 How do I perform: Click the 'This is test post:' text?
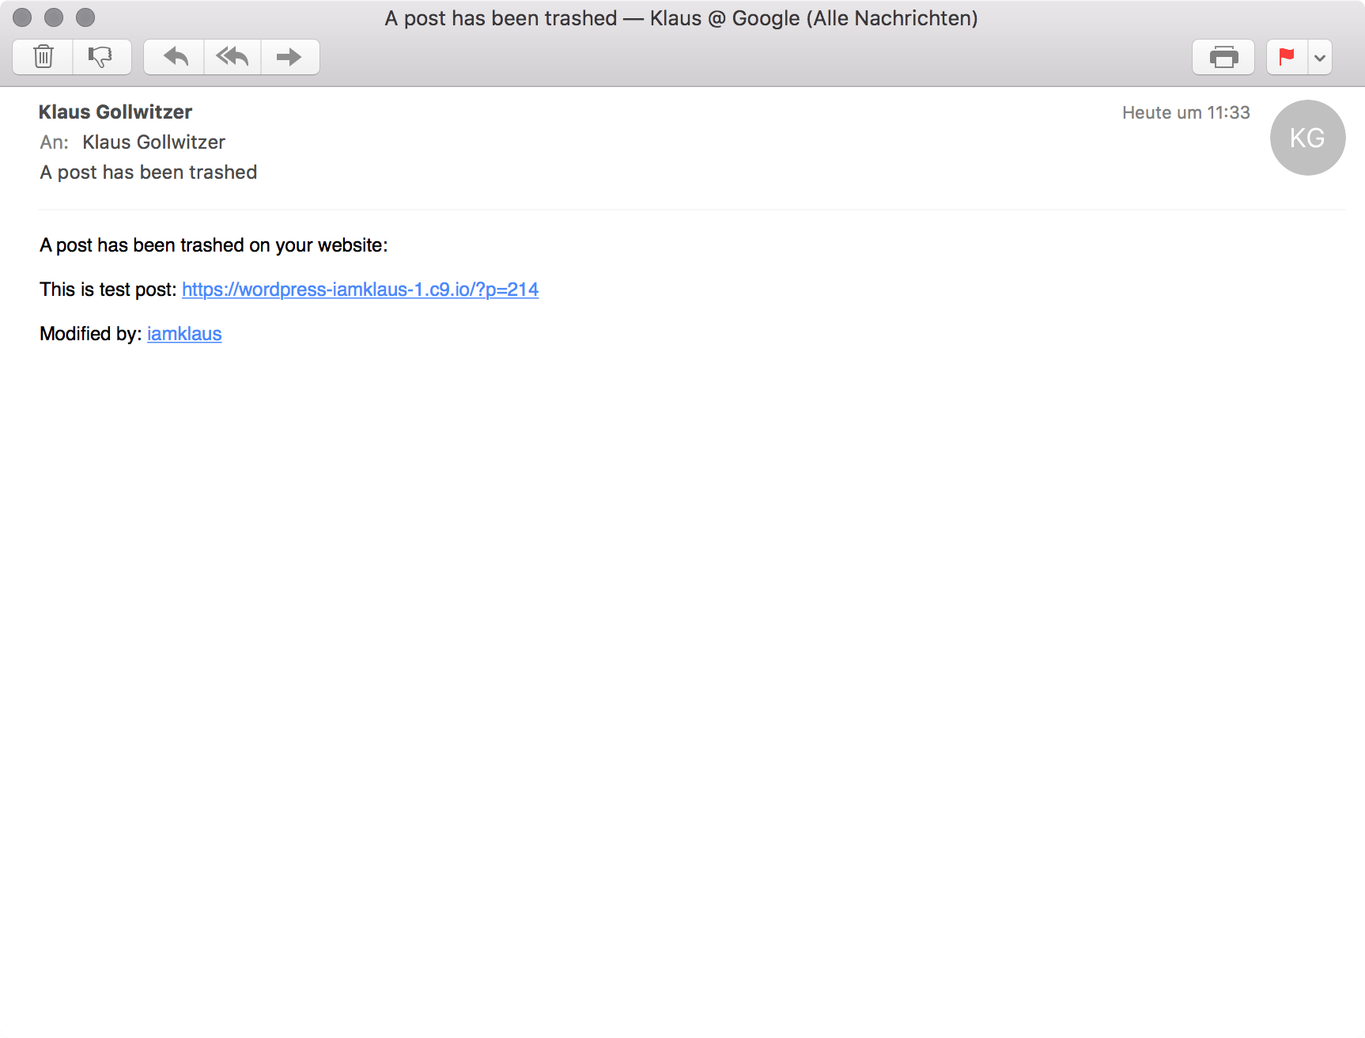point(108,290)
